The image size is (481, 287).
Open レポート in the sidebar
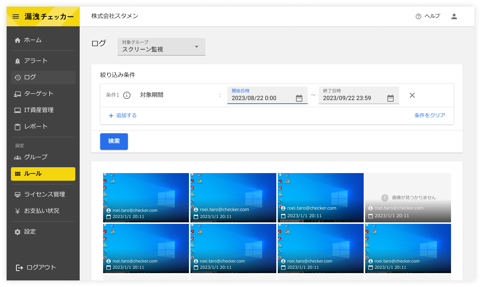[x=43, y=126]
